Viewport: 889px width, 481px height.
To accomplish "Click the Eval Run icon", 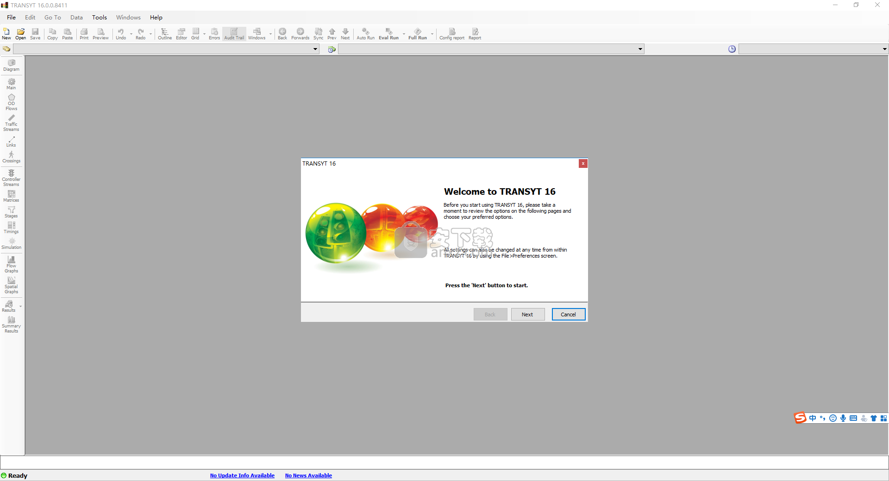I will pyautogui.click(x=389, y=34).
